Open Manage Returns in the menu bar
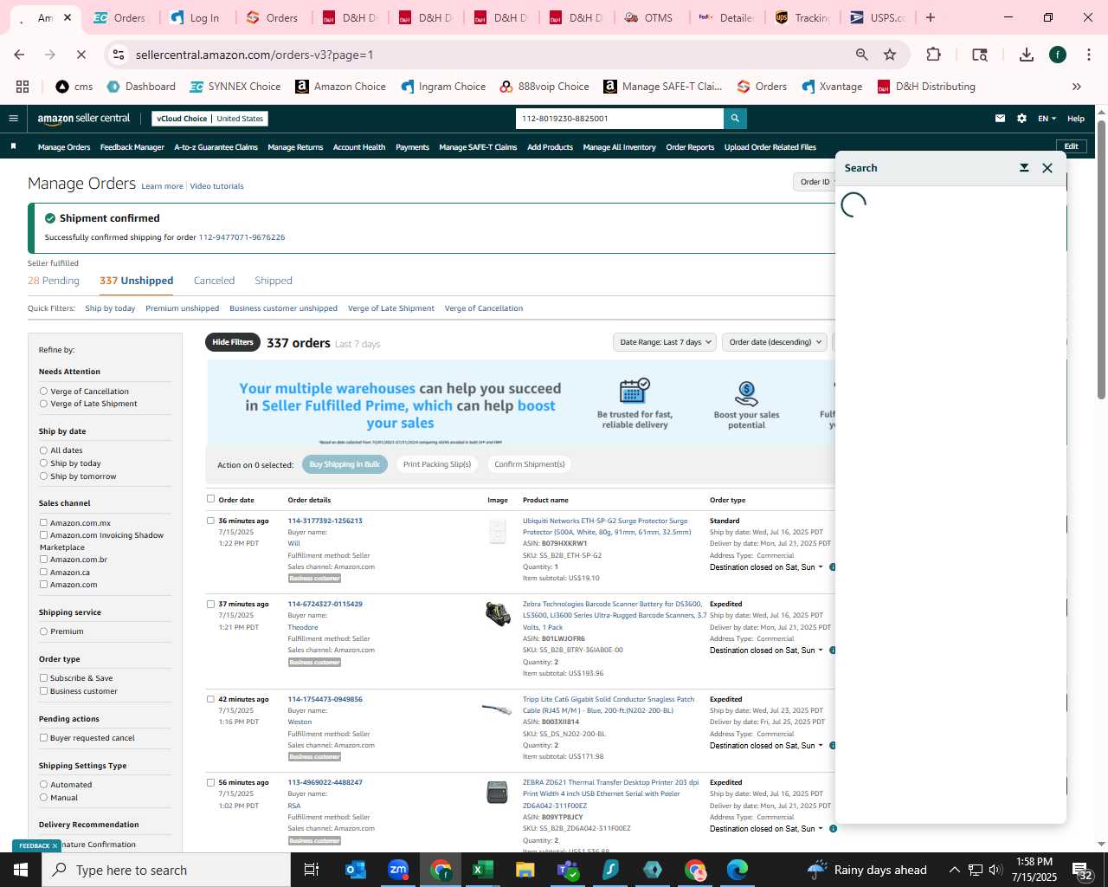This screenshot has height=887, width=1108. (x=295, y=147)
